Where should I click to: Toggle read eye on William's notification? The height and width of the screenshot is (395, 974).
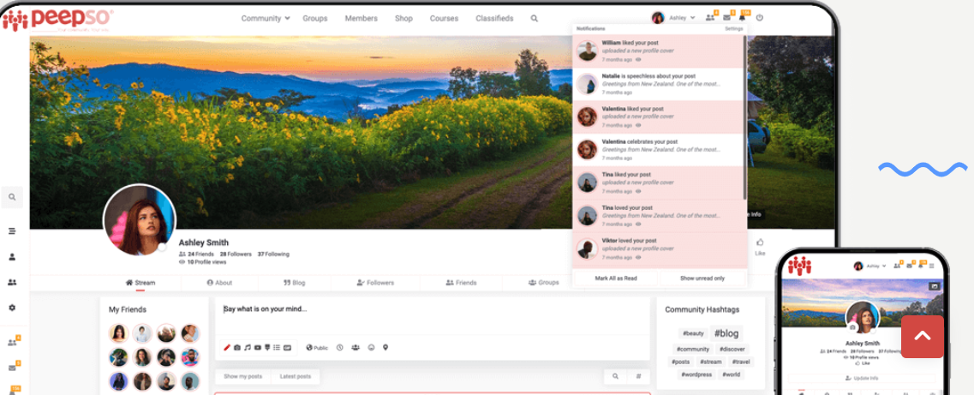click(638, 60)
